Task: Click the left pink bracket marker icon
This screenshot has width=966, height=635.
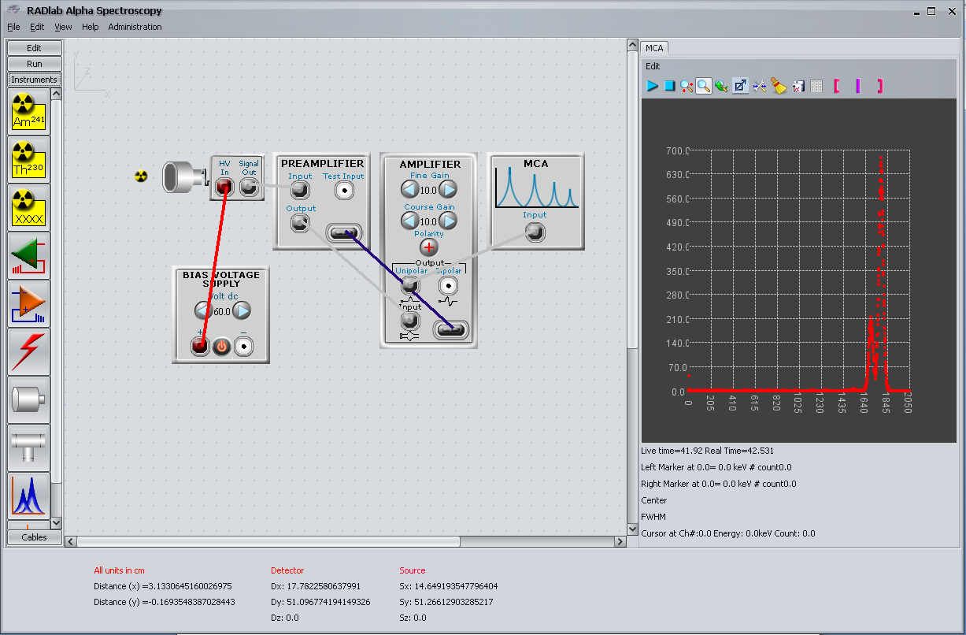Action: click(836, 86)
